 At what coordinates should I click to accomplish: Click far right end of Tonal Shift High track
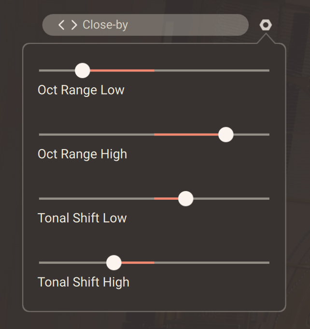tap(268, 262)
